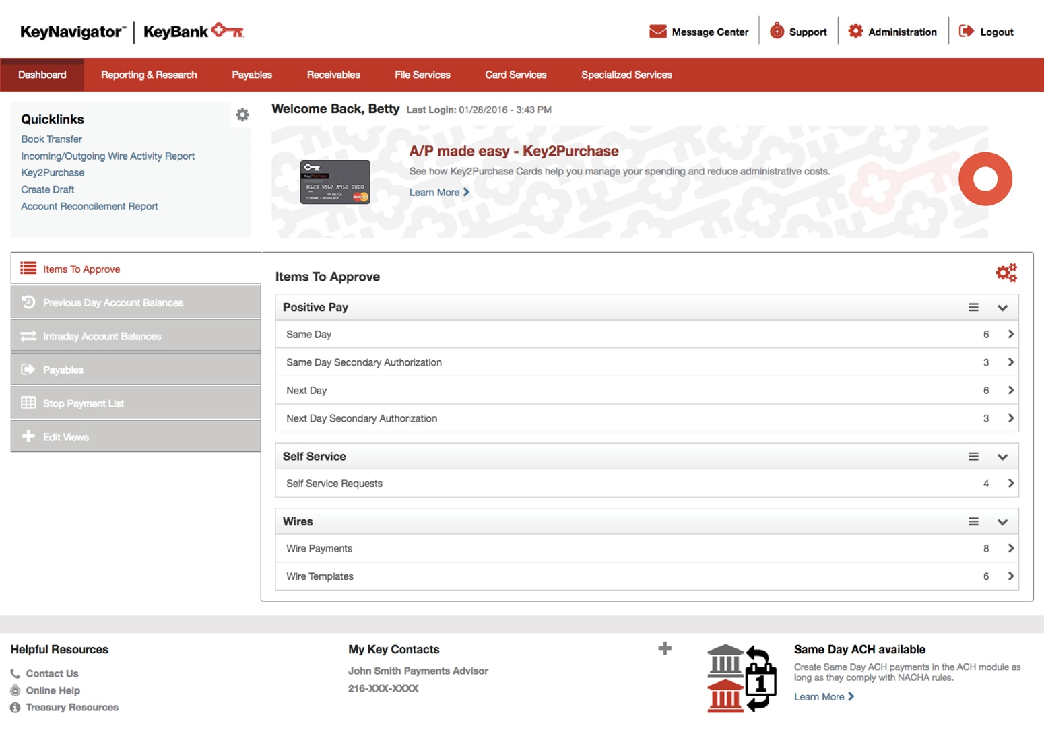
Task: Click the KeyNavigator logo text
Action: click(x=73, y=32)
